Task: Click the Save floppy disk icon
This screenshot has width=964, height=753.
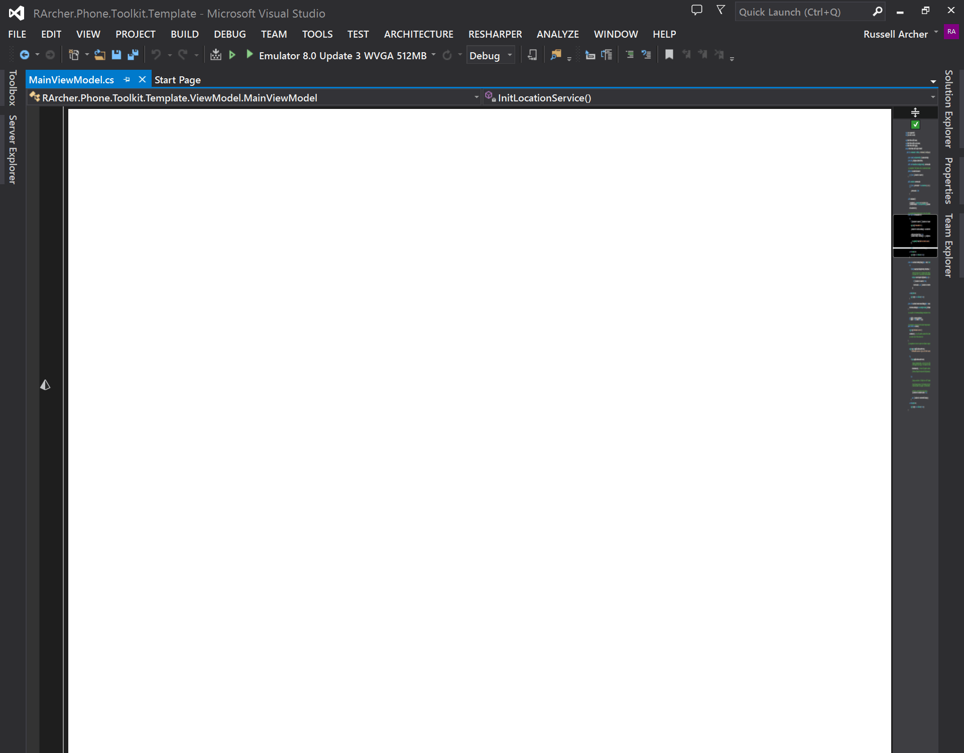Action: tap(116, 55)
